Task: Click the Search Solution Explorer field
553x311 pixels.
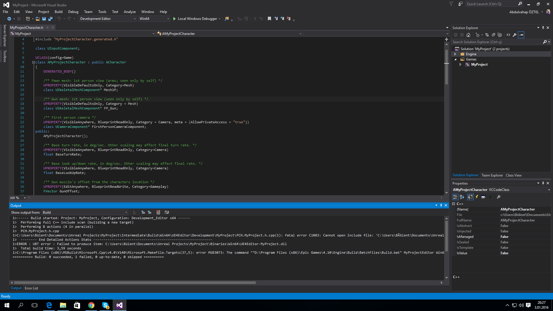Action: 497,42
